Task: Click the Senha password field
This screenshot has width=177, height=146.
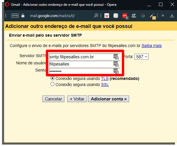Action: [84, 71]
